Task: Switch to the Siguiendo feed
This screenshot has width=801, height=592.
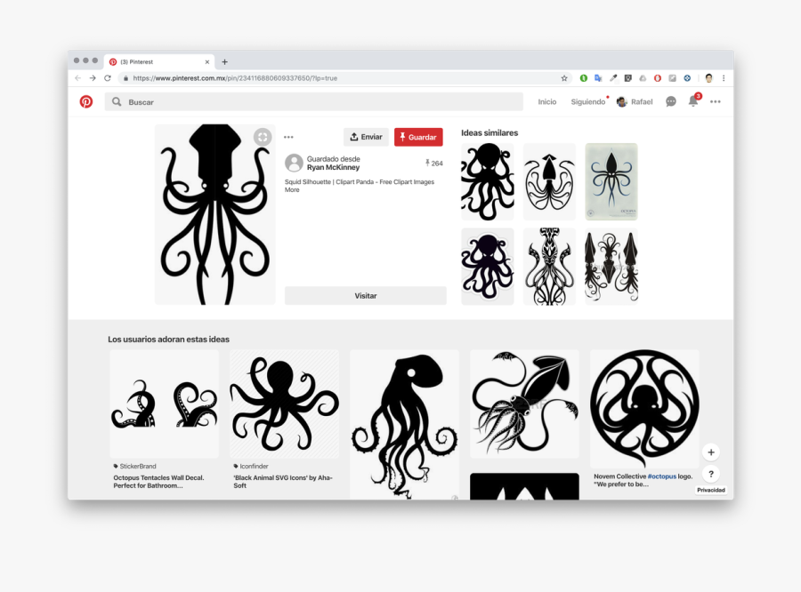Action: (587, 101)
